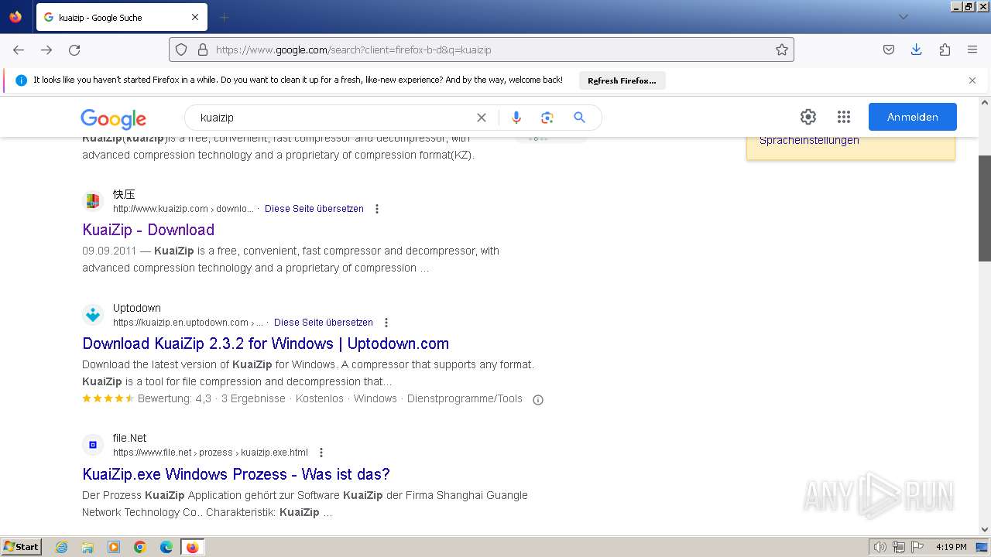Click Refresh Firefox button
This screenshot has height=557, width=991.
click(x=622, y=80)
